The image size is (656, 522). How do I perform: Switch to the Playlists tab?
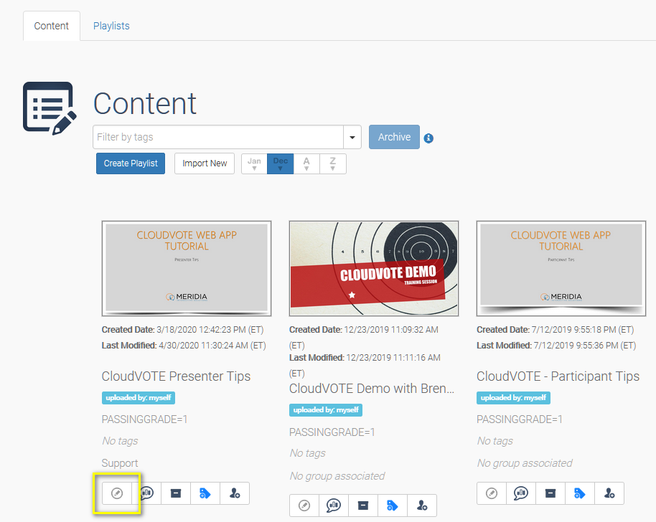click(x=111, y=26)
